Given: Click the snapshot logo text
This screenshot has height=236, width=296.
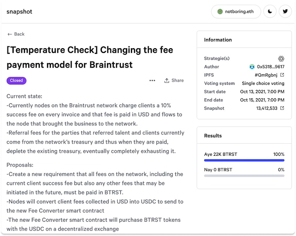Looking at the screenshot, I should [19, 12].
